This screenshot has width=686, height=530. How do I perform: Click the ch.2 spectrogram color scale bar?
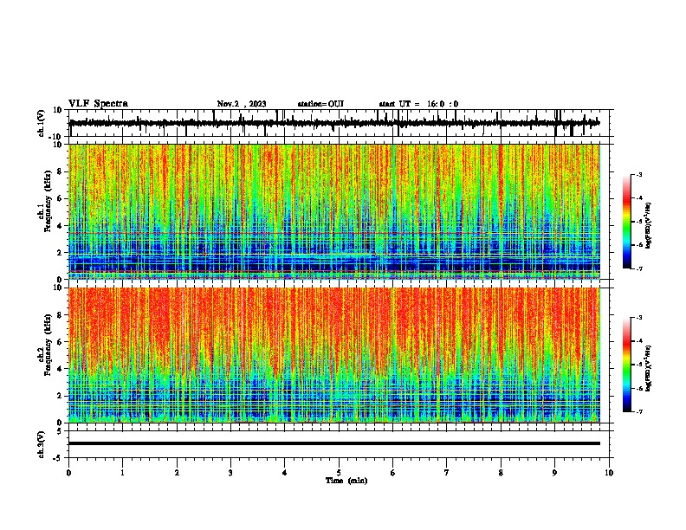627,365
